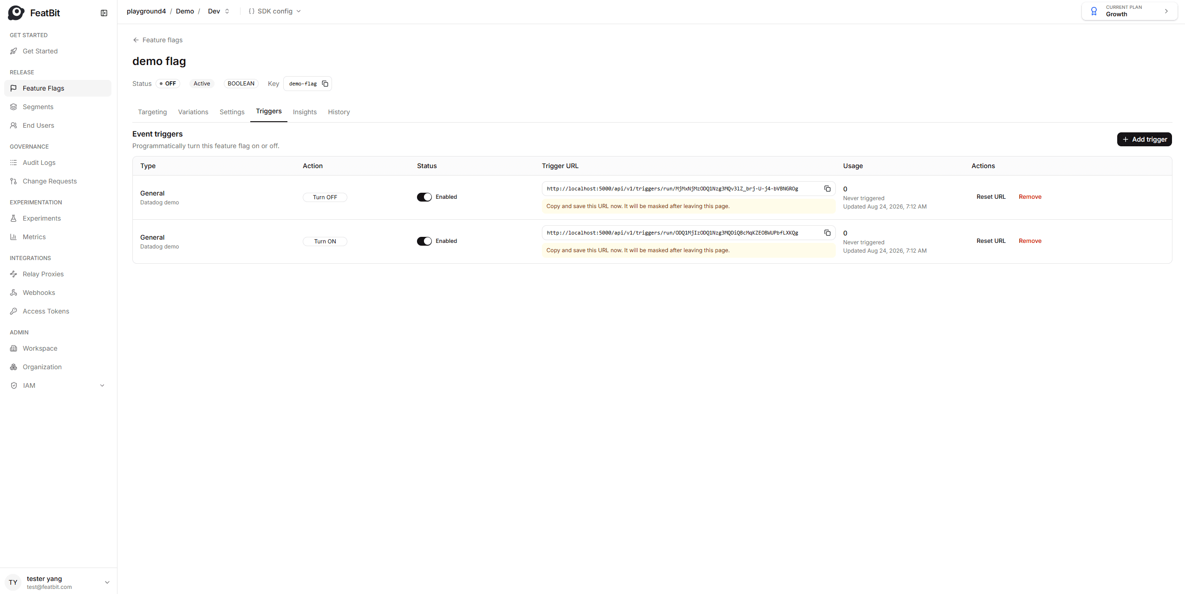This screenshot has width=1185, height=594.
Task: Switch to the Targeting tab
Action: (152, 112)
